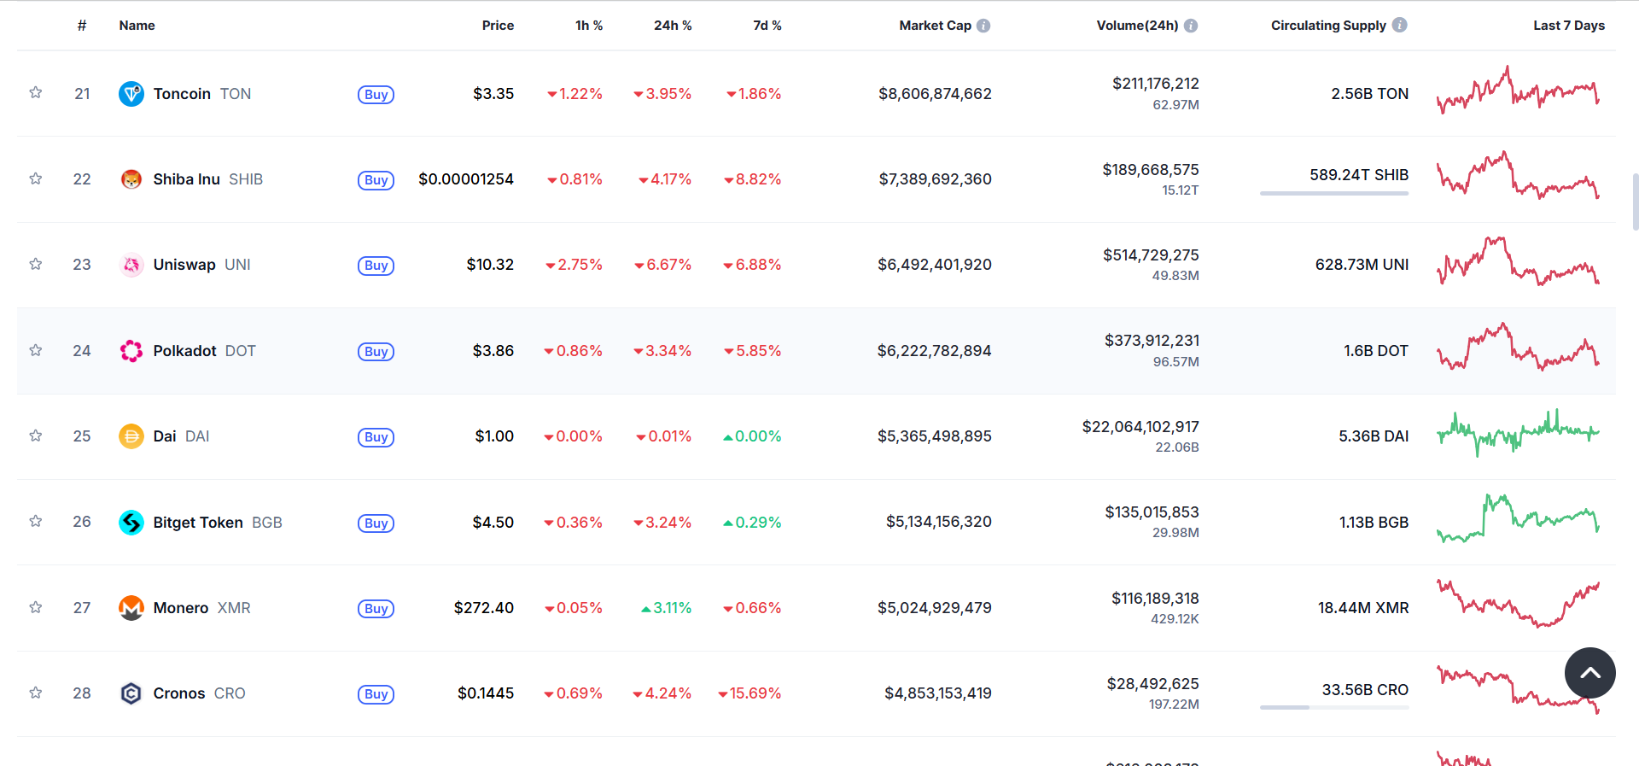Click the Uniswap unicorn icon
This screenshot has width=1639, height=766.
[131, 265]
